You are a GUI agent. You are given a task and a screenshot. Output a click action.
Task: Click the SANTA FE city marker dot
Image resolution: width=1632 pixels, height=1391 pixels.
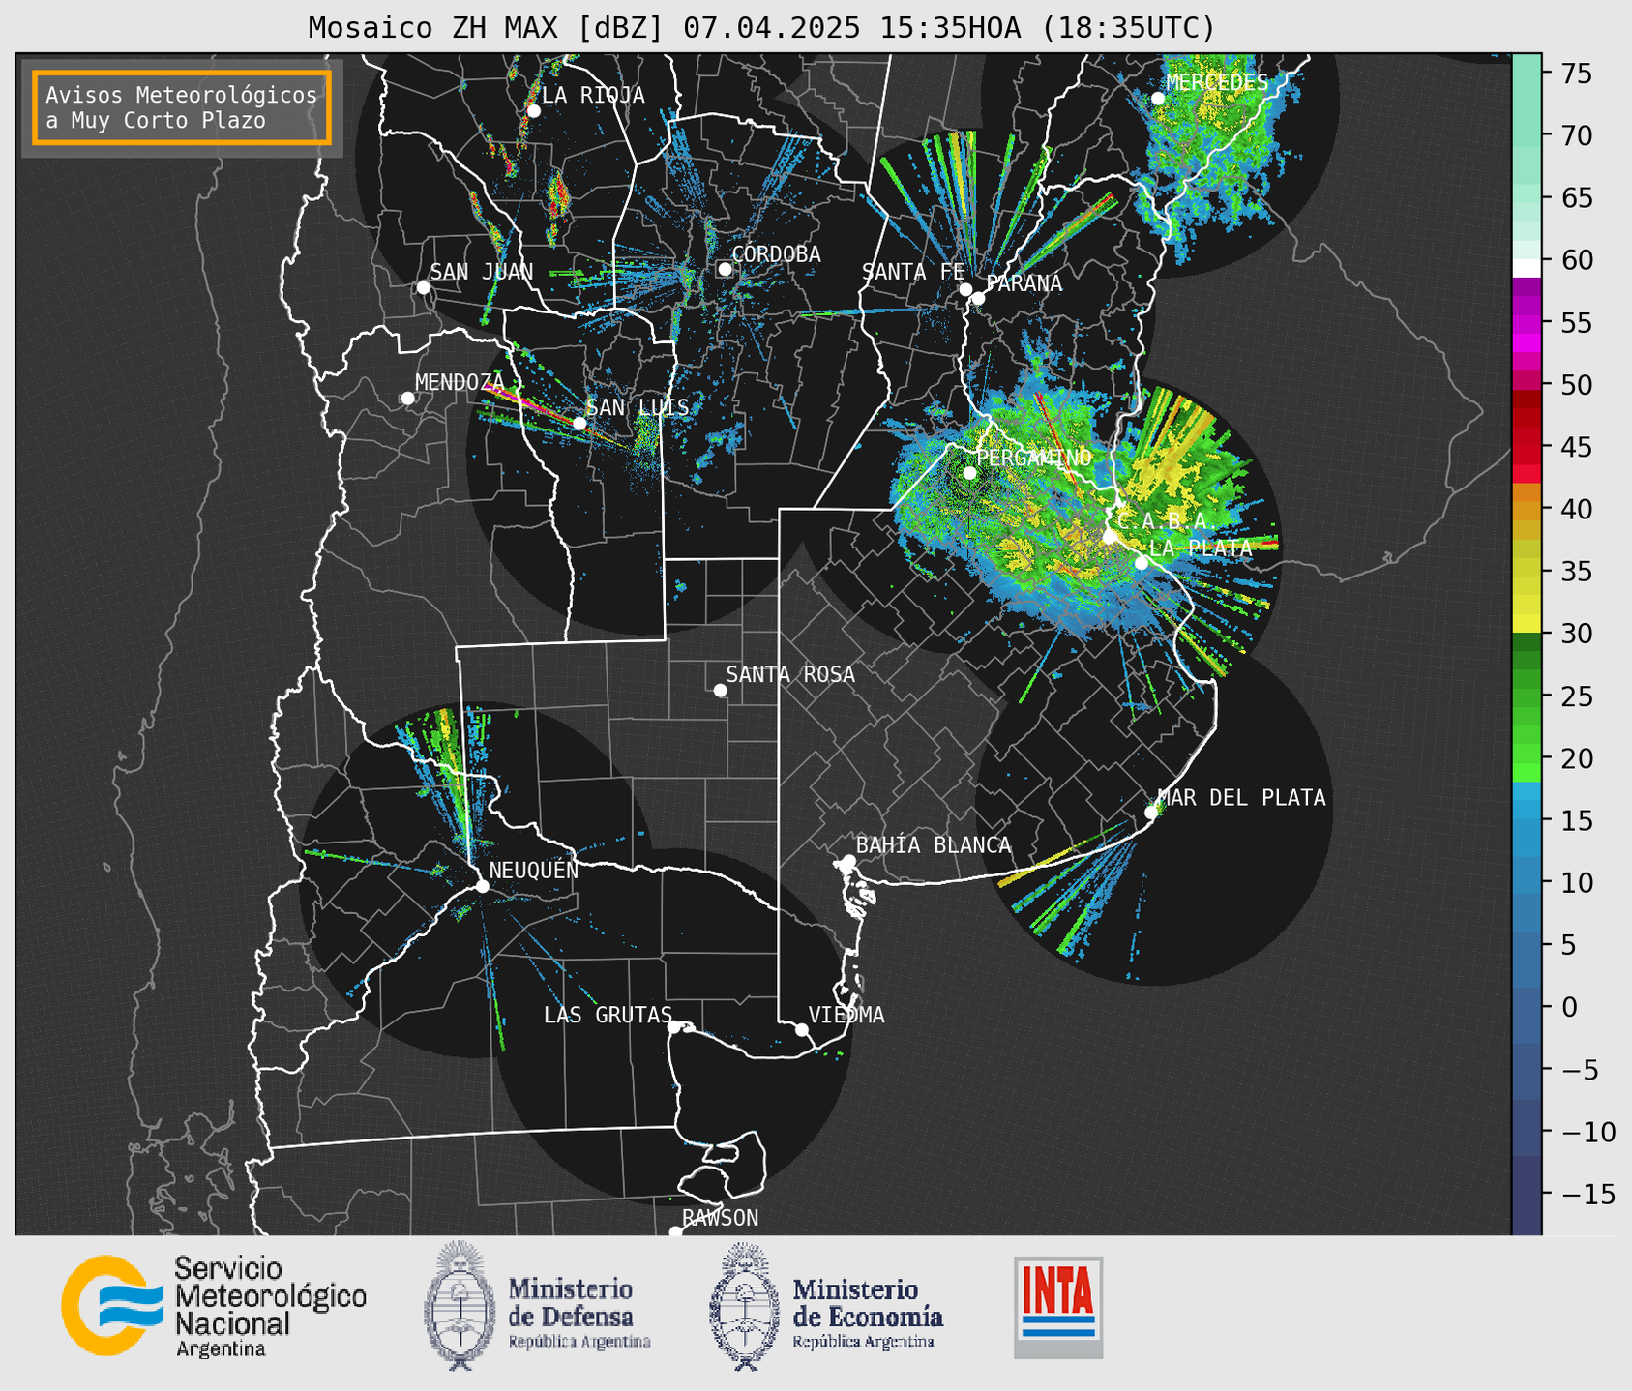(965, 289)
